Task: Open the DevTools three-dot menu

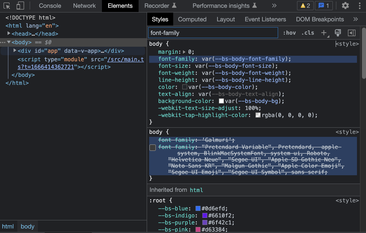Action: pyautogui.click(x=360, y=6)
